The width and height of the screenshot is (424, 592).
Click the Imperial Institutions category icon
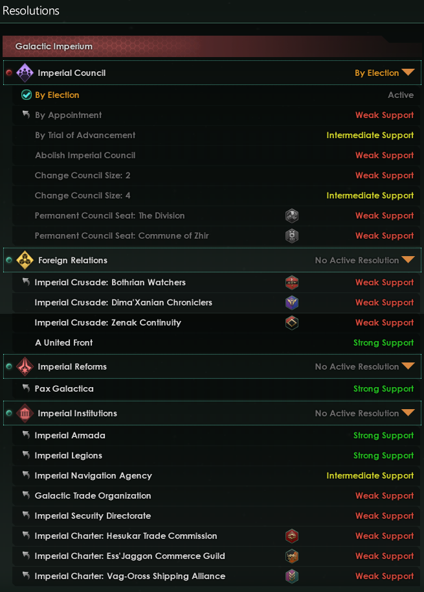25,413
